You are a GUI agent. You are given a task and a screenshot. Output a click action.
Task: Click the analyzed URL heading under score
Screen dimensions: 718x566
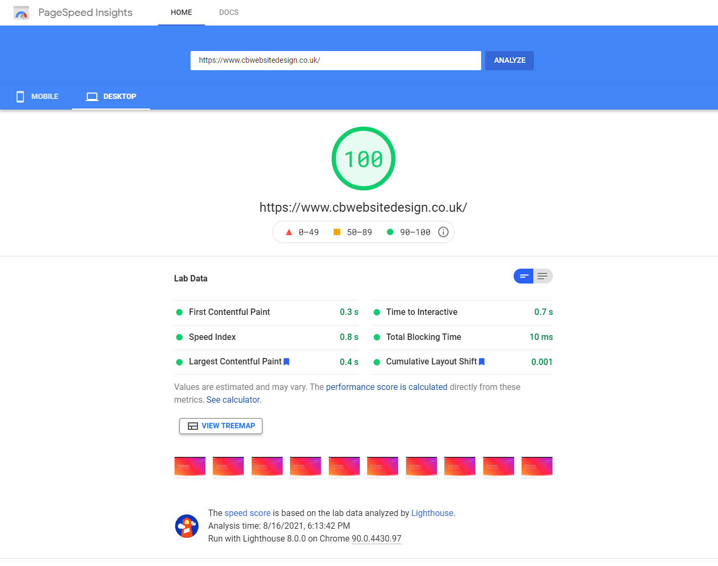pyautogui.click(x=364, y=207)
